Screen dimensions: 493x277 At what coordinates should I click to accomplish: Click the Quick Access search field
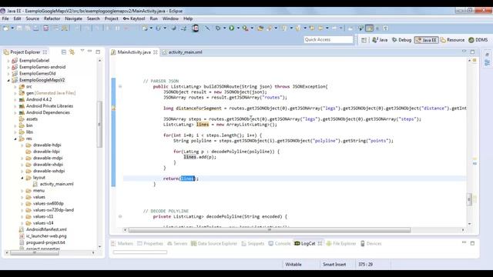328,39
